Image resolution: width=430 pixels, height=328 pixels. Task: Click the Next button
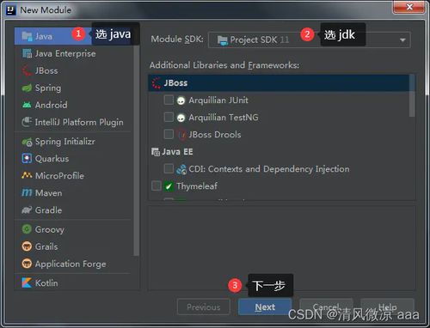265,307
